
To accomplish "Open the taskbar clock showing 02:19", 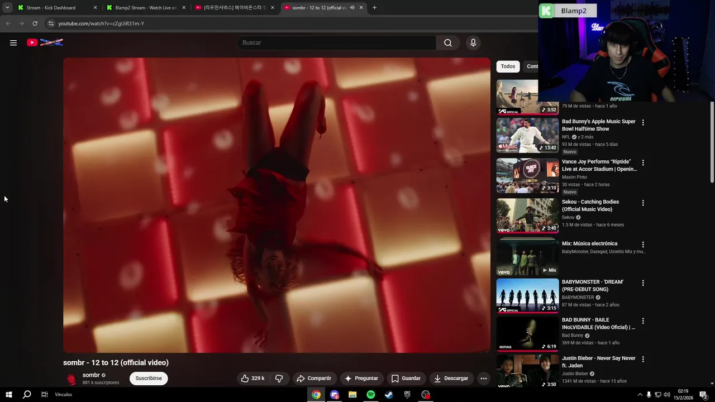I will 683,394.
